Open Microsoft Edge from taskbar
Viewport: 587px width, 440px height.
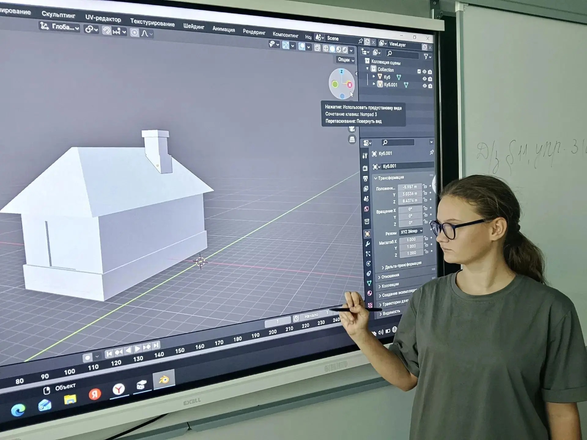18,410
